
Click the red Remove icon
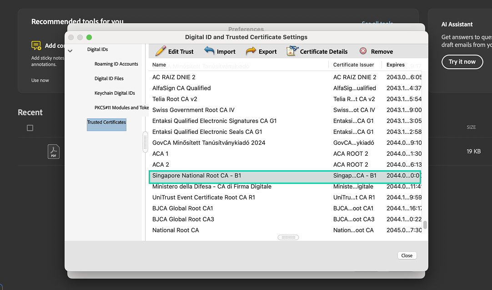363,51
